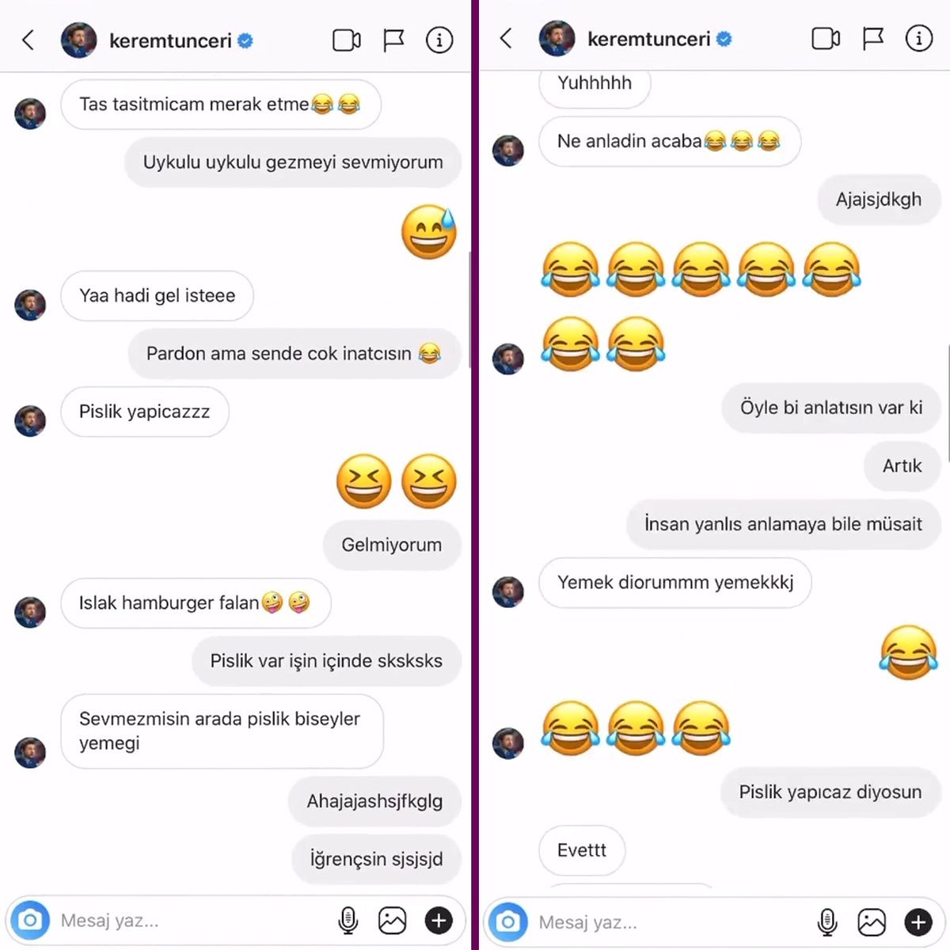
Task: Tap the flag icon in right chat
Action: pos(872,38)
